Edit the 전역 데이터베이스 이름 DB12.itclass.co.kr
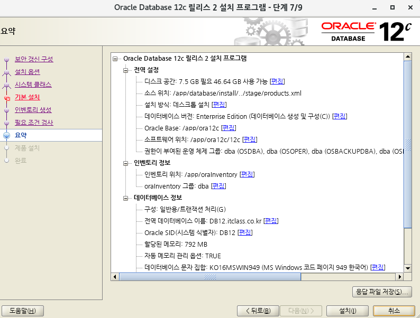420x318 pixels. pos(271,221)
